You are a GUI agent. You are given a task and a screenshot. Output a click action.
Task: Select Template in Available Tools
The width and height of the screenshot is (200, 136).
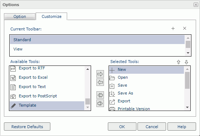(x=47, y=106)
